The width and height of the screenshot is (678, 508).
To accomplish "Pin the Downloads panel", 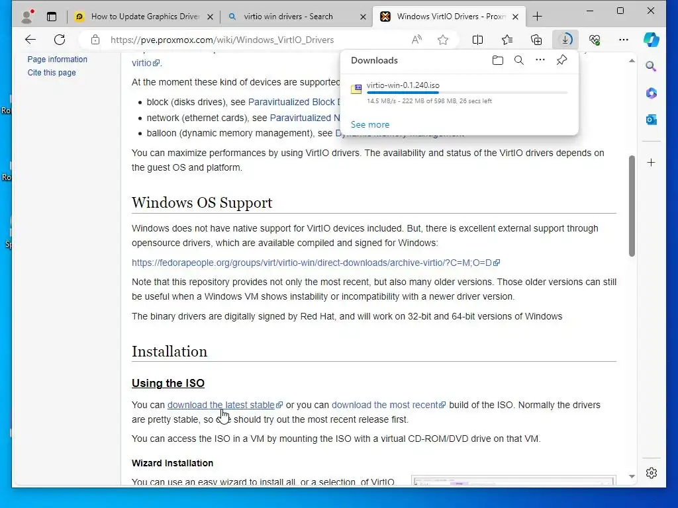I will 561,60.
